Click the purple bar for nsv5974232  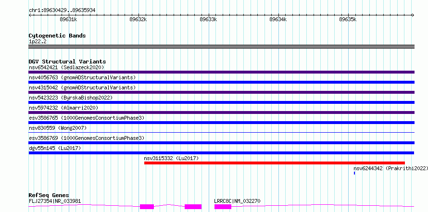pyautogui.click(x=221, y=112)
